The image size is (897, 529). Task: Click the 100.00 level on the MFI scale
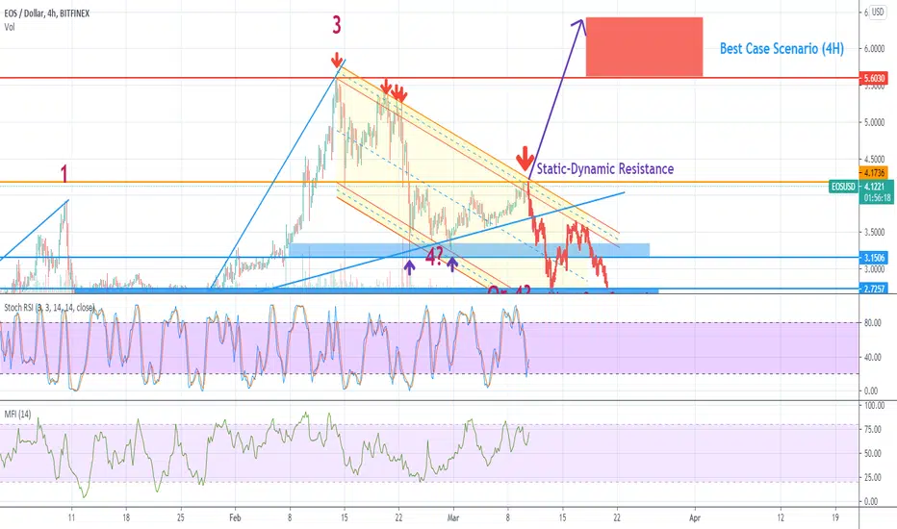coord(874,406)
